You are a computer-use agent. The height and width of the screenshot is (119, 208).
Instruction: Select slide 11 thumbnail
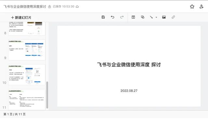[27, 99]
